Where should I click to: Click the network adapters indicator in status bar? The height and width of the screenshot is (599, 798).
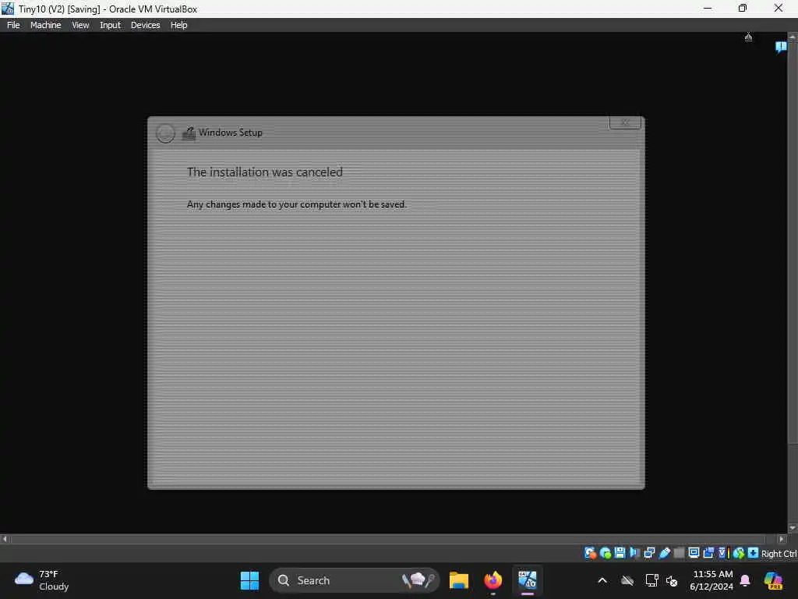(649, 553)
